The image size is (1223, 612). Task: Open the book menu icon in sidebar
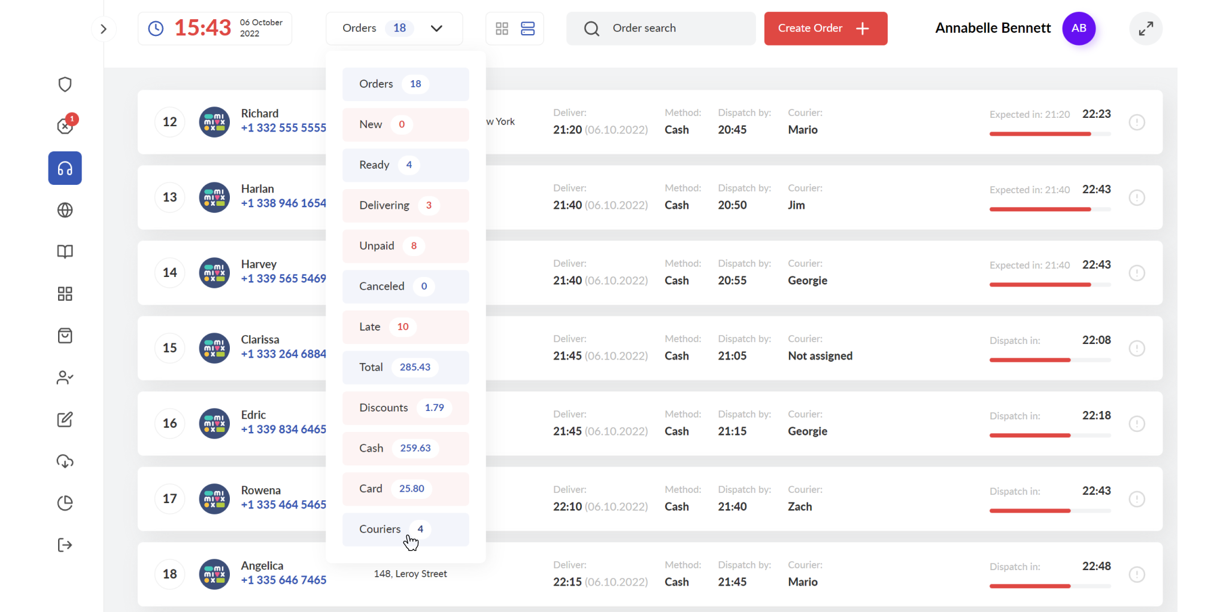click(65, 252)
